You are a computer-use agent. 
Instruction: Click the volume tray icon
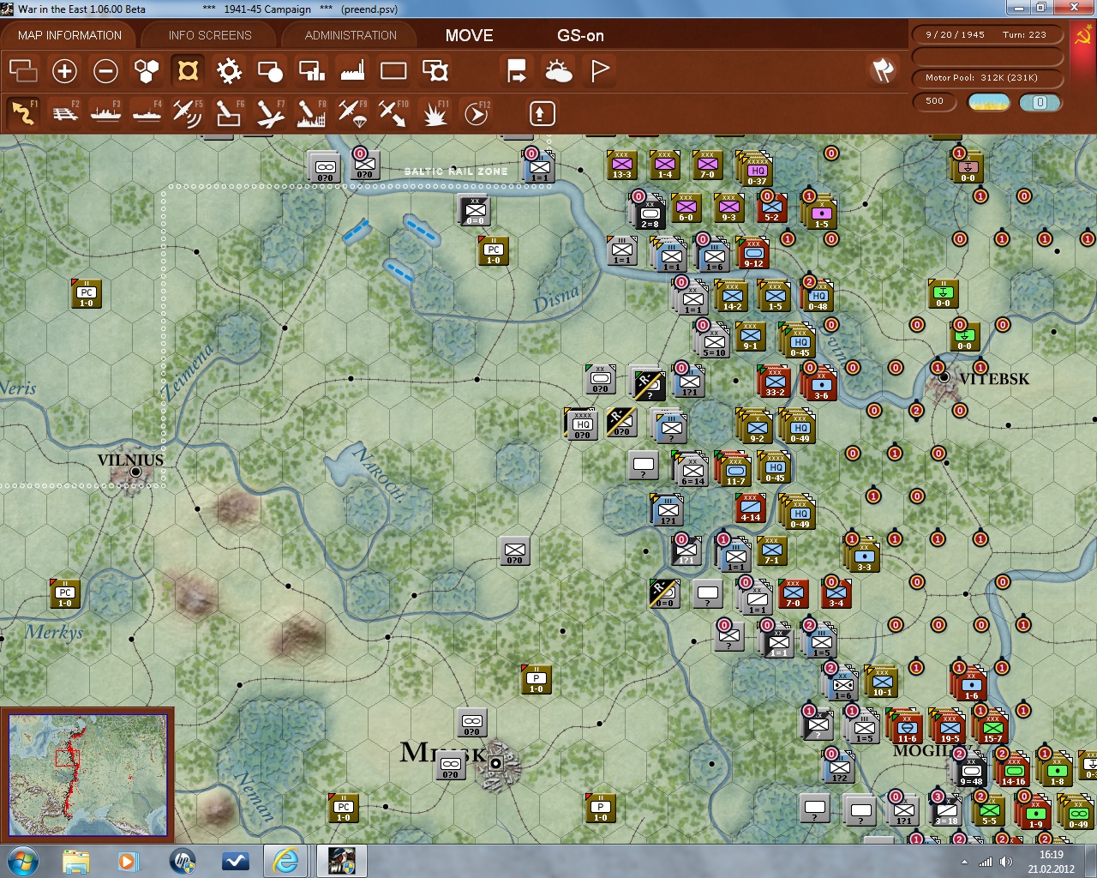[1006, 862]
